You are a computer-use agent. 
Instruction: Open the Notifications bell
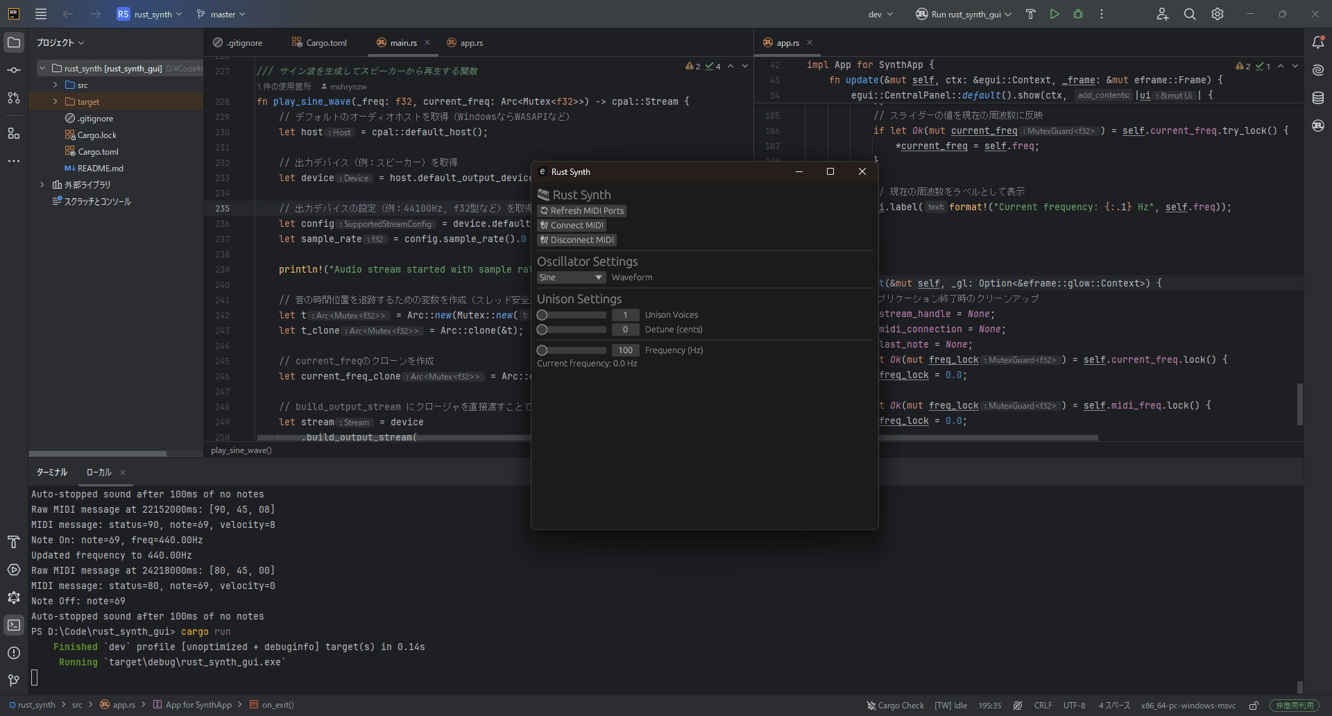tap(1318, 42)
